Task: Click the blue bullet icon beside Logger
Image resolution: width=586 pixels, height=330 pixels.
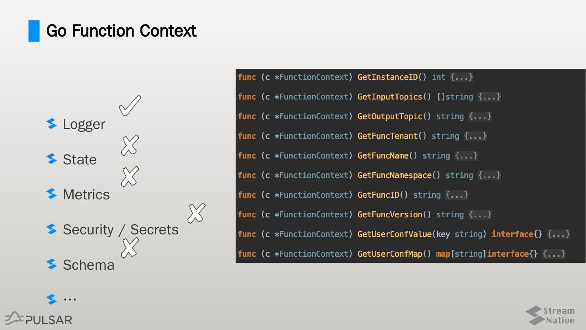Action: click(52, 124)
